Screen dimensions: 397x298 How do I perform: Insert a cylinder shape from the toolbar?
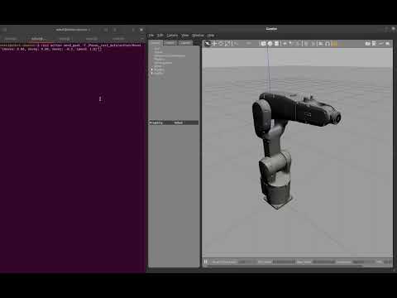click(x=276, y=44)
